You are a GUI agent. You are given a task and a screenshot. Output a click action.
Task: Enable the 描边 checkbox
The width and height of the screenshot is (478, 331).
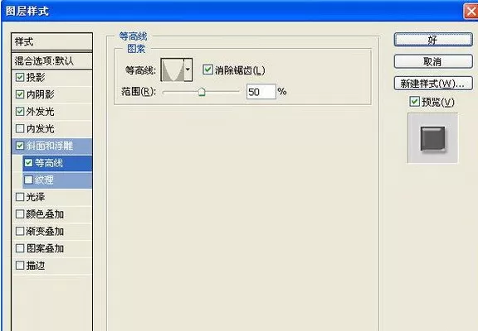[20, 266]
